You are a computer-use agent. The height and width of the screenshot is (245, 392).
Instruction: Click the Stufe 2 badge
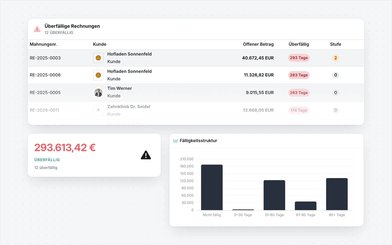click(335, 58)
